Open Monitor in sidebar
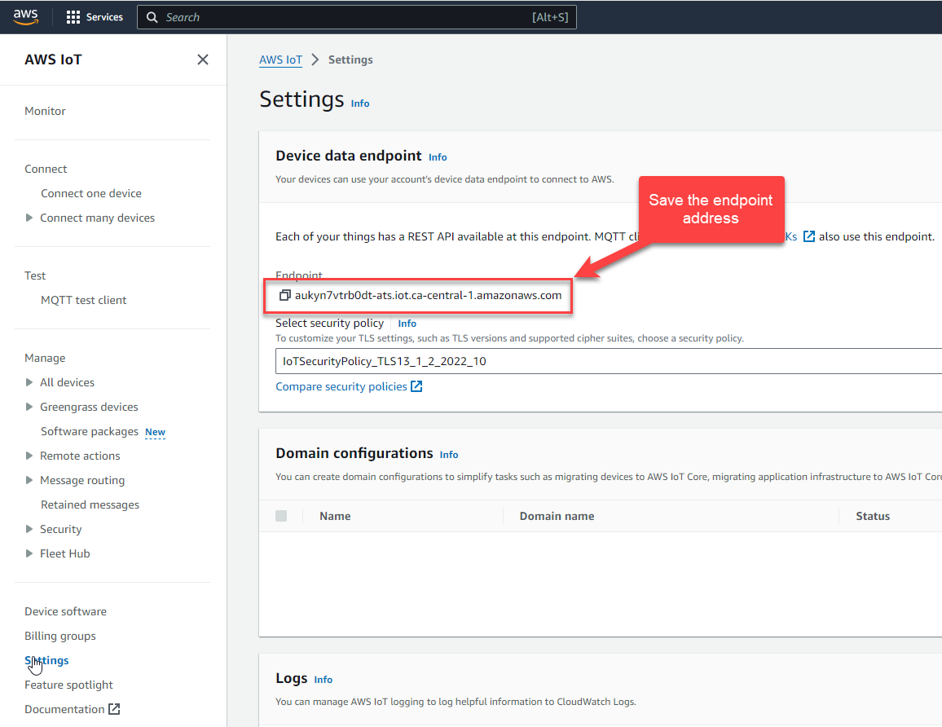 [45, 111]
